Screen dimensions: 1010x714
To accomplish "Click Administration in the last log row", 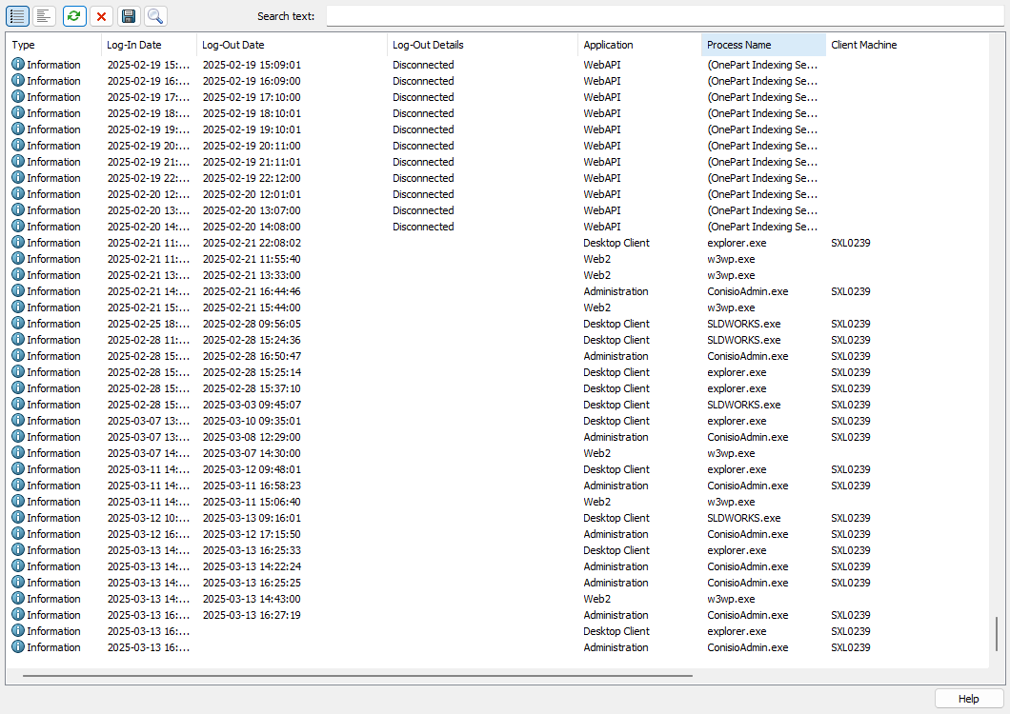I will click(x=616, y=647).
